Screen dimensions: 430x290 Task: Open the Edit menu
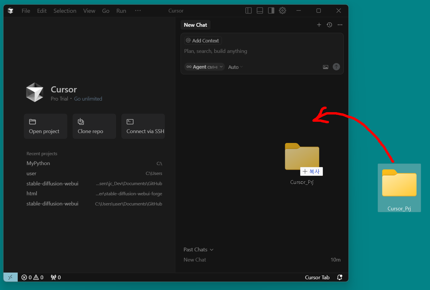(x=42, y=11)
